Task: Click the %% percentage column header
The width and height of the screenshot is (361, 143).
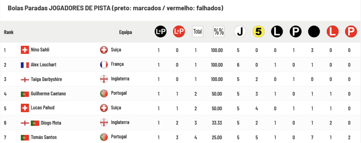Action: 219,31
